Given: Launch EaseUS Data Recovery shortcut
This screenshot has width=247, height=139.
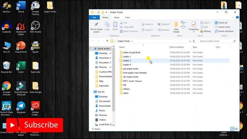Looking at the screenshot, I should coord(7,109).
